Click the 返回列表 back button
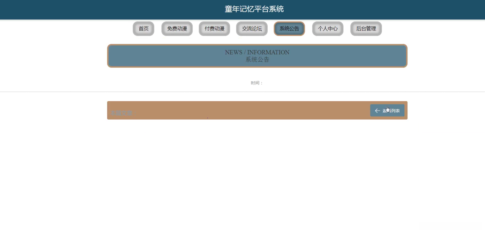485x232 pixels. click(387, 110)
